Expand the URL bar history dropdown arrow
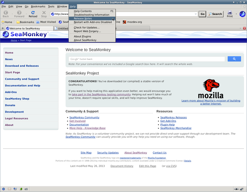The width and height of the screenshot is (247, 192). 196,14
